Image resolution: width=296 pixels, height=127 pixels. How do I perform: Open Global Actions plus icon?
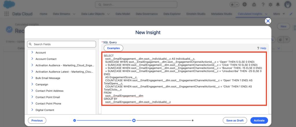coord(245,5)
